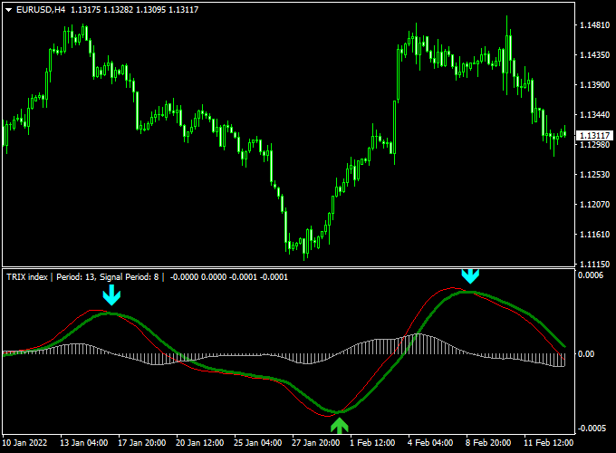Click the cyan sell arrow near 8 Feb
Viewport: 616px width, 453px height.
470,276
